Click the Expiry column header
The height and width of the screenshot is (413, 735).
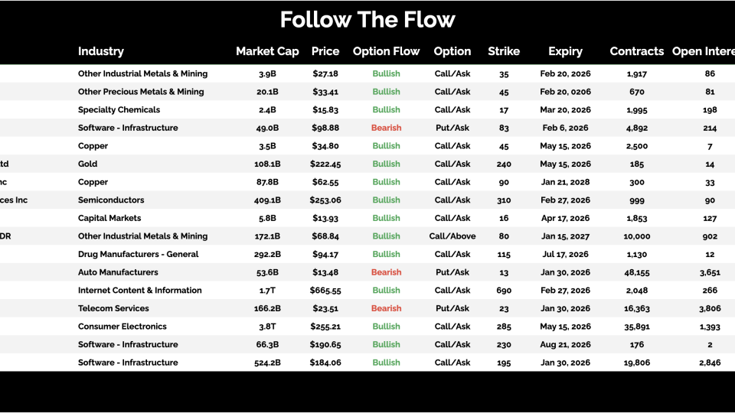pyautogui.click(x=565, y=51)
